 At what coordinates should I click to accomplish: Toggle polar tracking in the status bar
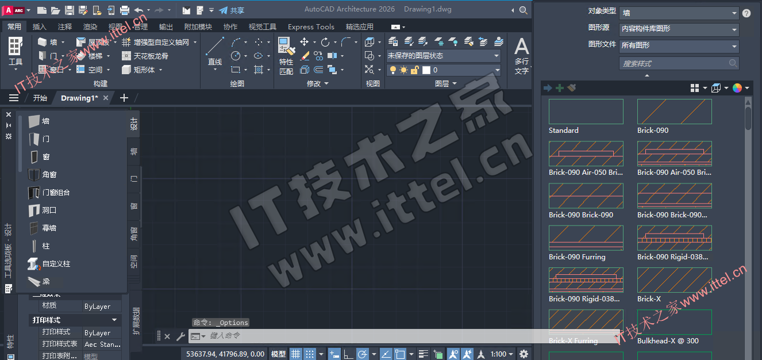[362, 354]
